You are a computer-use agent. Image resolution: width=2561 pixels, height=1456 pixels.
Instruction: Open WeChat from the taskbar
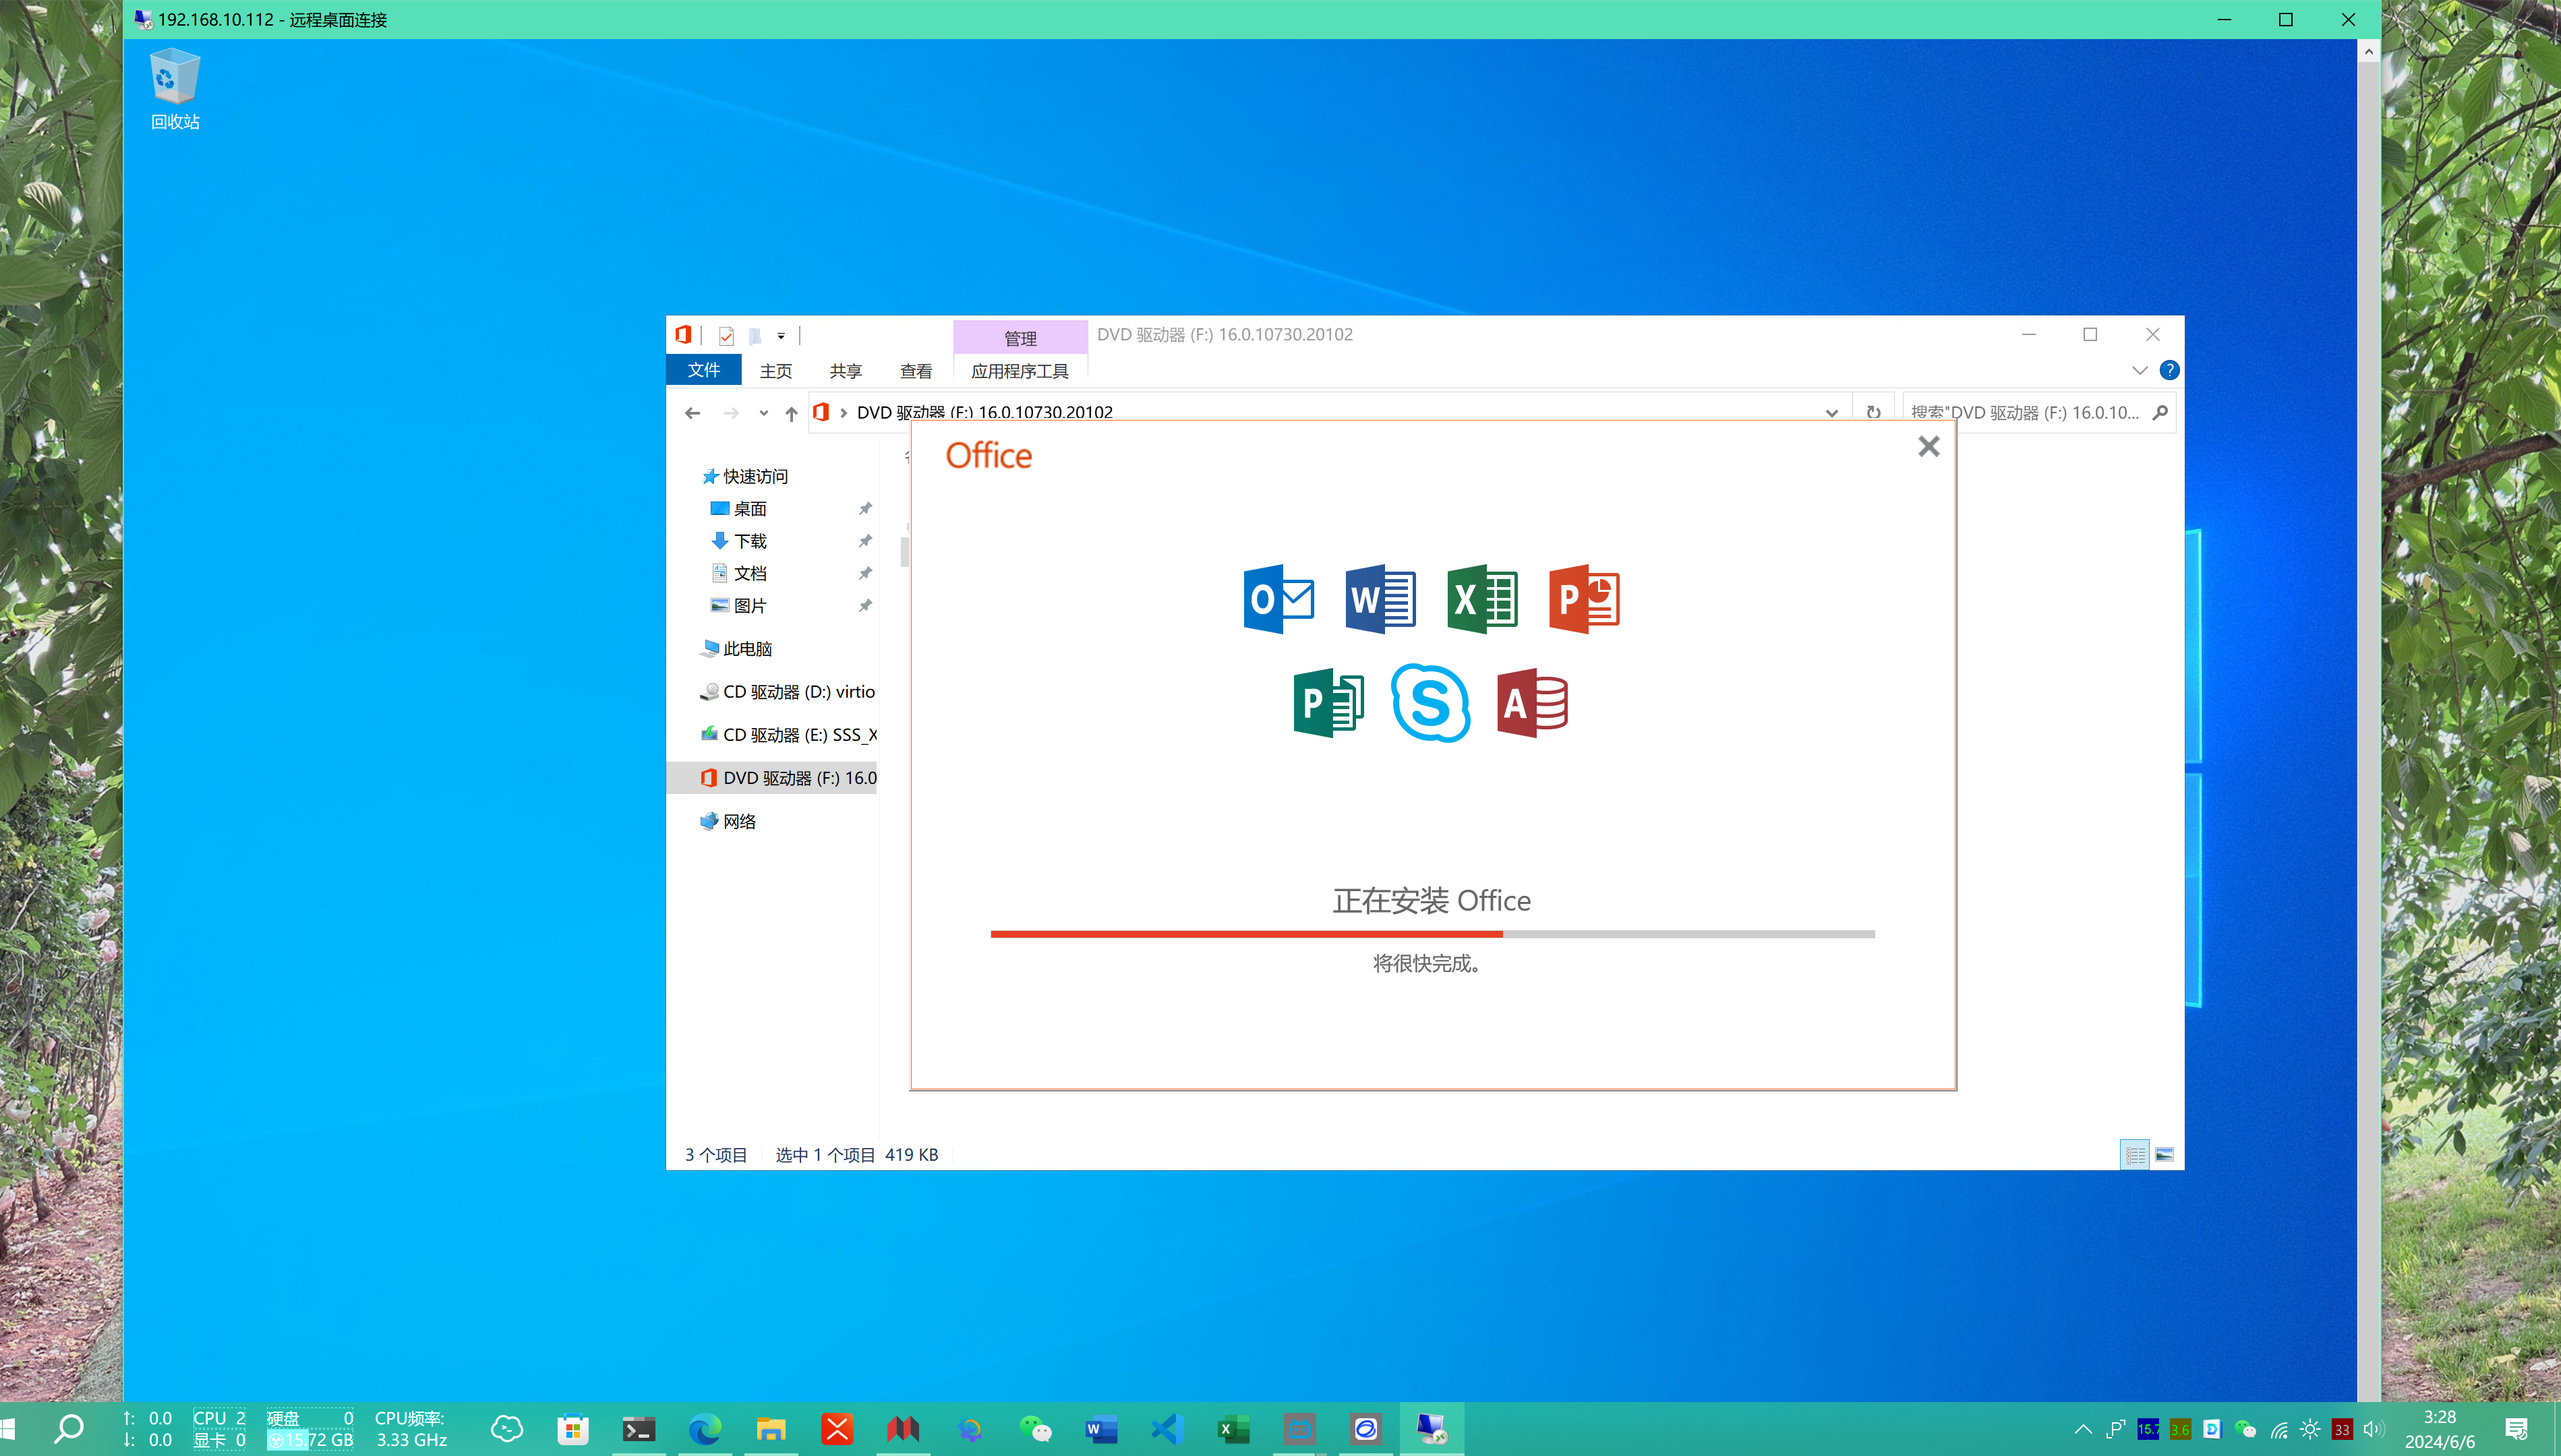pos(1035,1429)
